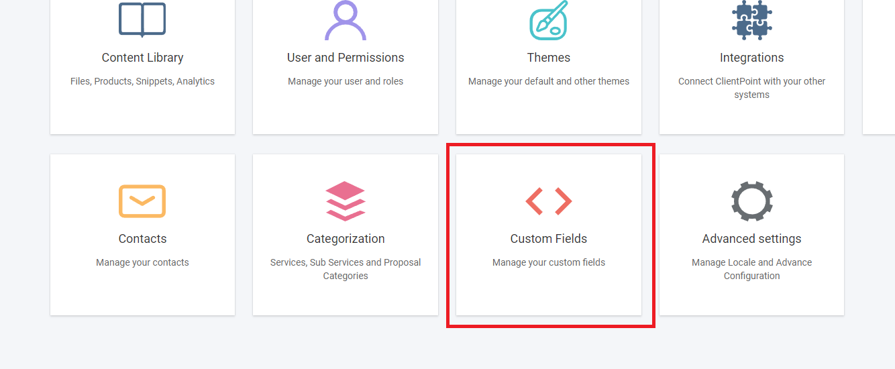Open the Categorization heading
Screen dimensions: 895x369
[x=346, y=239]
